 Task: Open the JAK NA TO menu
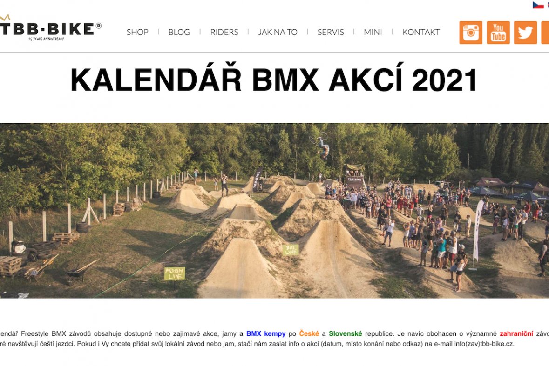(278, 32)
